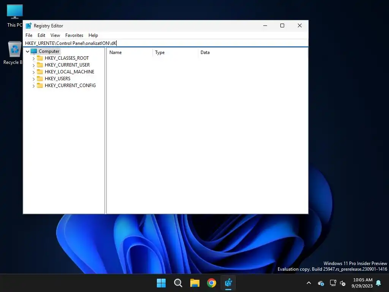
Task: Click the Data column header
Action: (253, 52)
